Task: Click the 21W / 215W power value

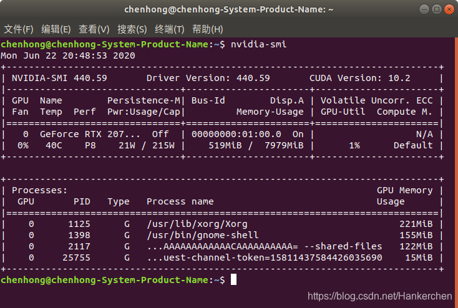Action: tap(147, 145)
